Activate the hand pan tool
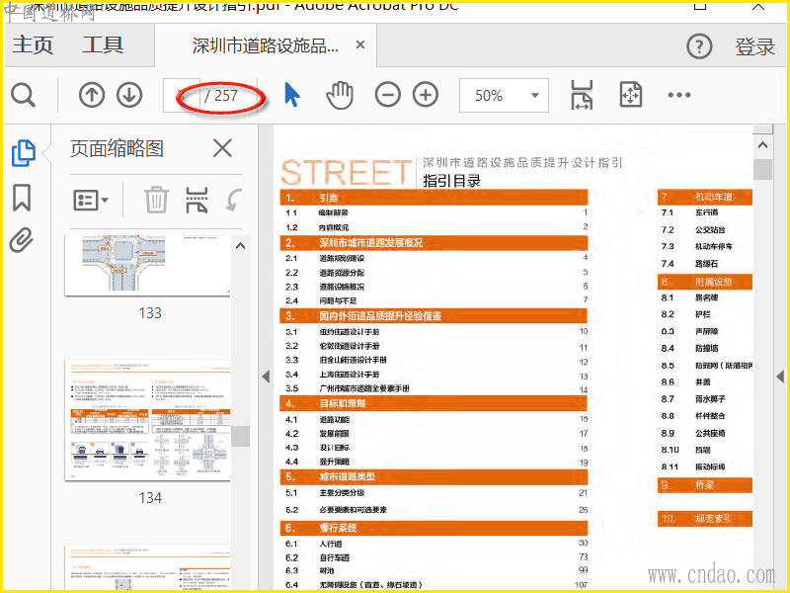This screenshot has height=593, width=790. (340, 94)
